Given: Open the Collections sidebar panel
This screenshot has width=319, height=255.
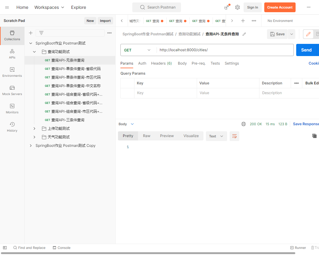Looking at the screenshot, I should pos(12,36).
